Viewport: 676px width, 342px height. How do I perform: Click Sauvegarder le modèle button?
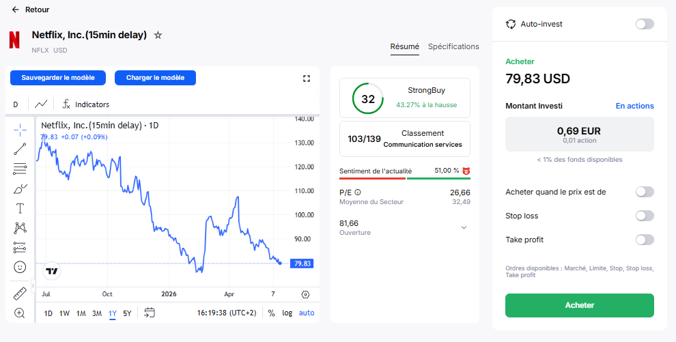[x=58, y=78]
